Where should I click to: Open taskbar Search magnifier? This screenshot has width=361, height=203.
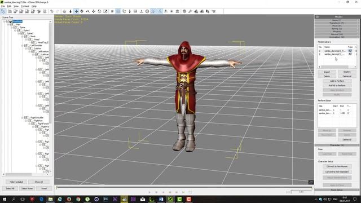pyautogui.click(x=14, y=199)
